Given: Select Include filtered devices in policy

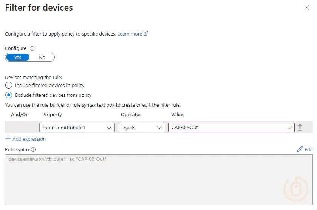Looking at the screenshot, I should tap(9, 86).
